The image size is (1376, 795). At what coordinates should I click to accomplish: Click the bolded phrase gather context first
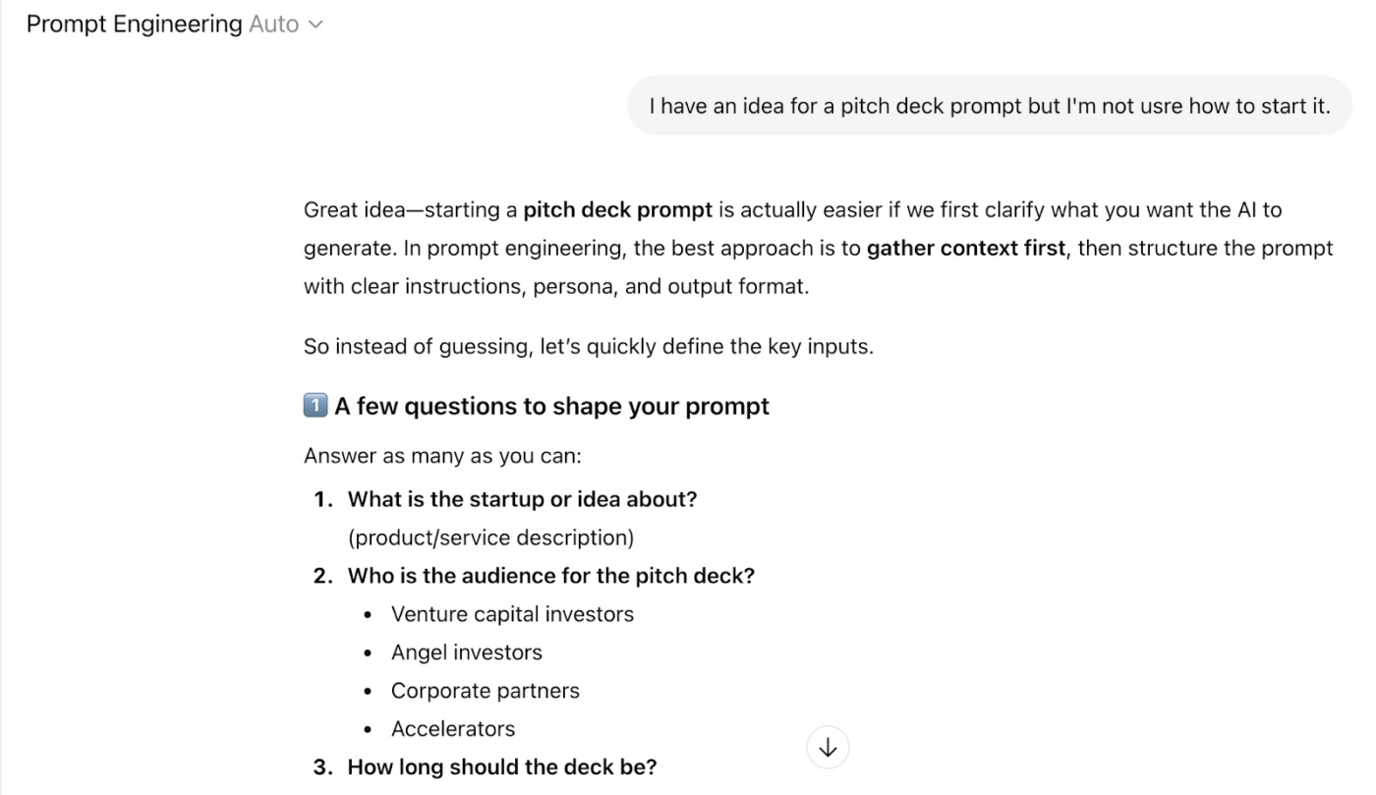pos(965,248)
